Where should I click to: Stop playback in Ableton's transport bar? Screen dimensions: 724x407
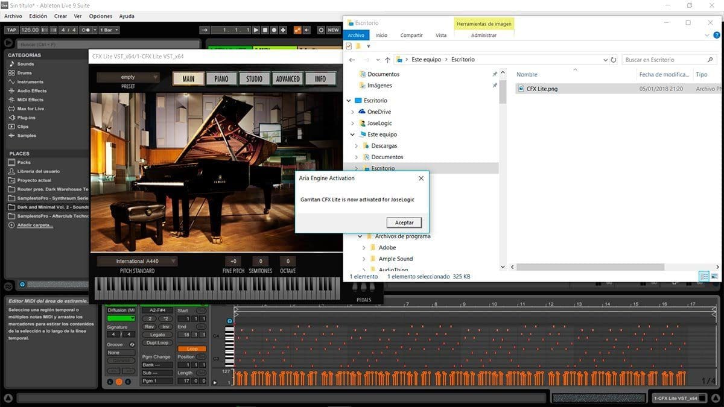click(265, 30)
